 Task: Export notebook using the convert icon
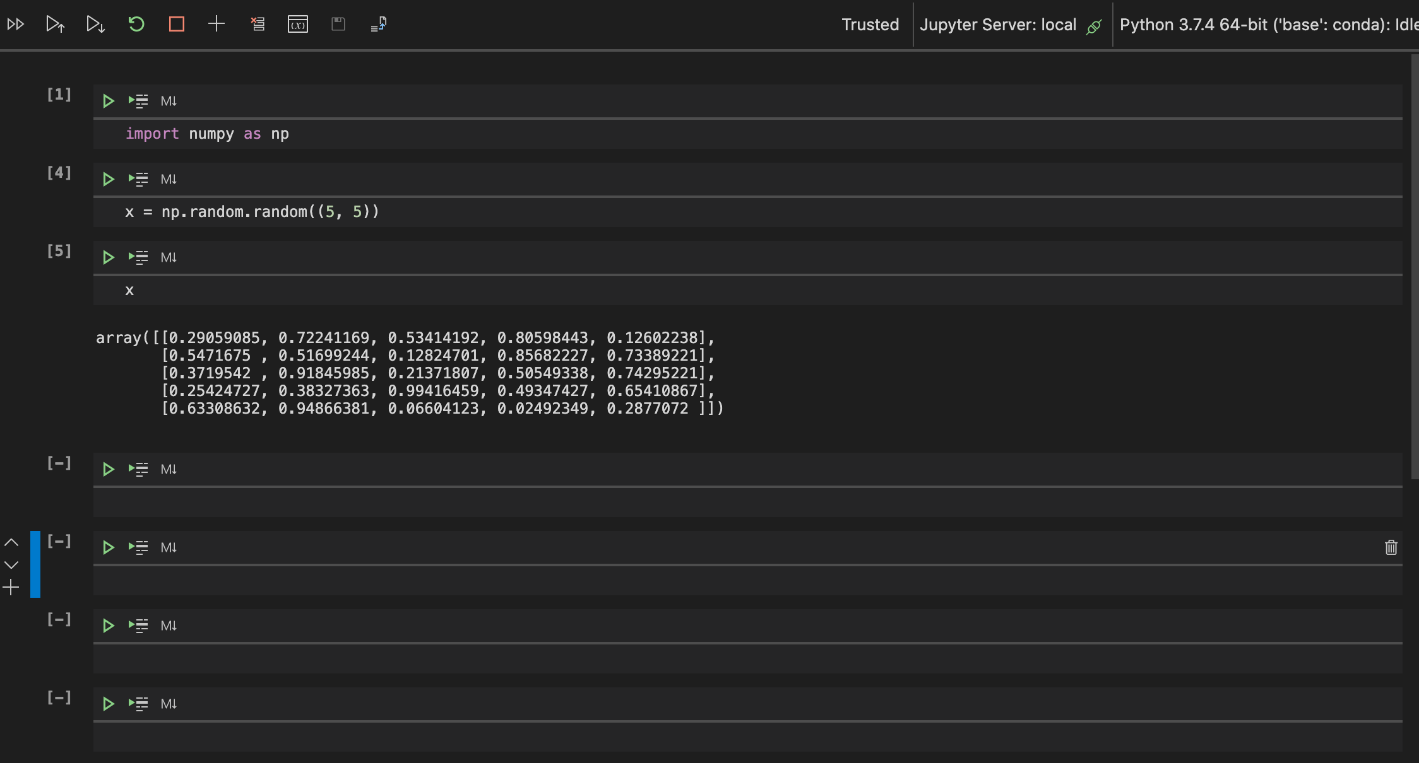click(x=379, y=25)
